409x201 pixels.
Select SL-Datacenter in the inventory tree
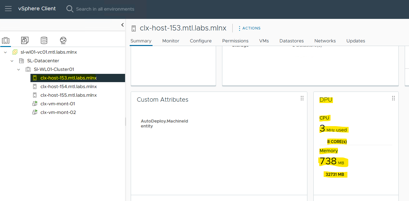pos(43,61)
